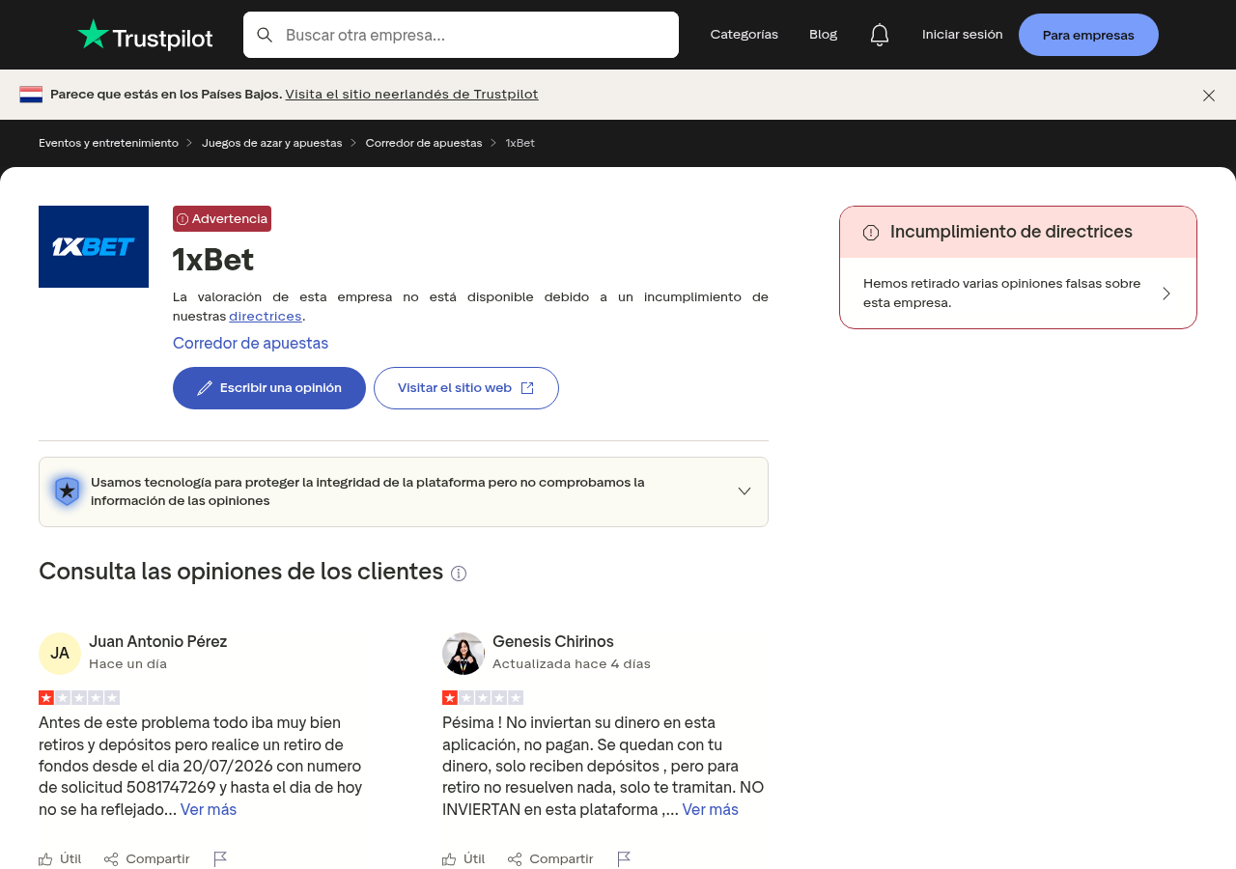The height and width of the screenshot is (869, 1236).
Task: Visit the Dutch Trustpilot site link
Action: [x=412, y=94]
